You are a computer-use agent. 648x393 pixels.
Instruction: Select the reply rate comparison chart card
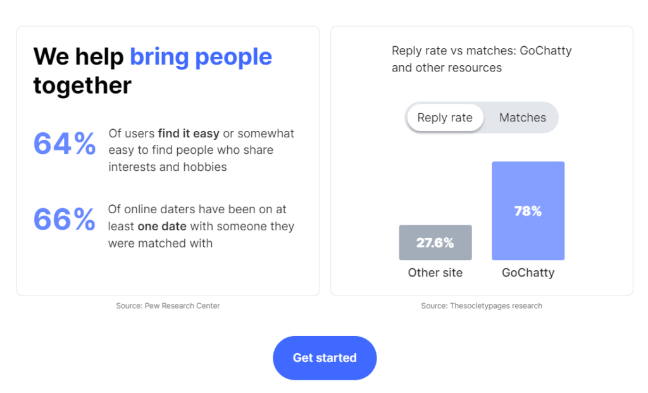pos(481,159)
